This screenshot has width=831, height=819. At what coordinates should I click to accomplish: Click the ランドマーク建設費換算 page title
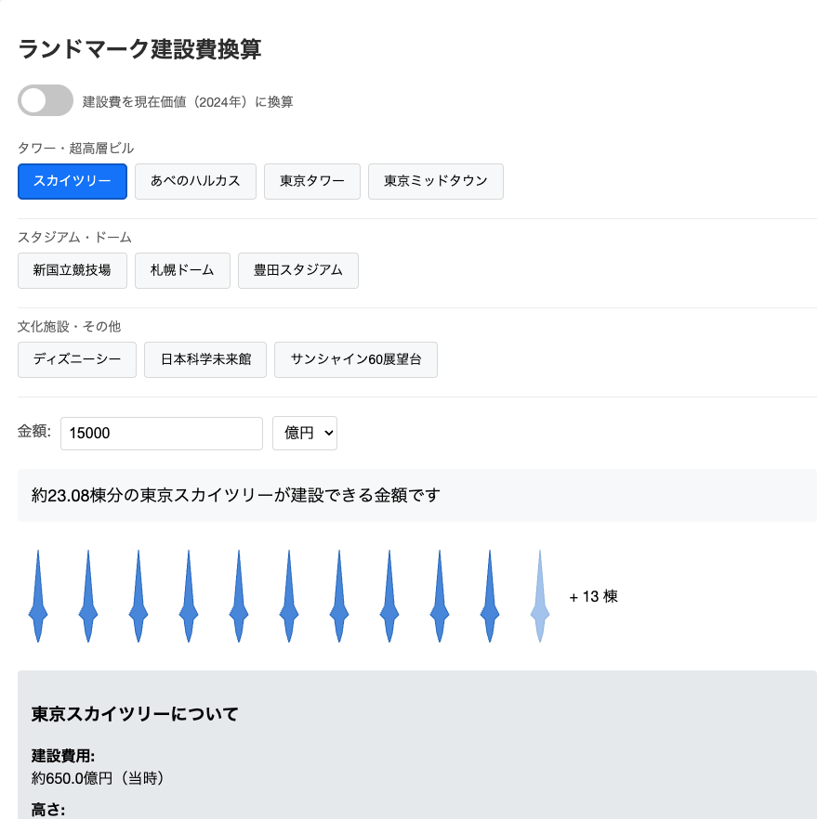(x=140, y=49)
